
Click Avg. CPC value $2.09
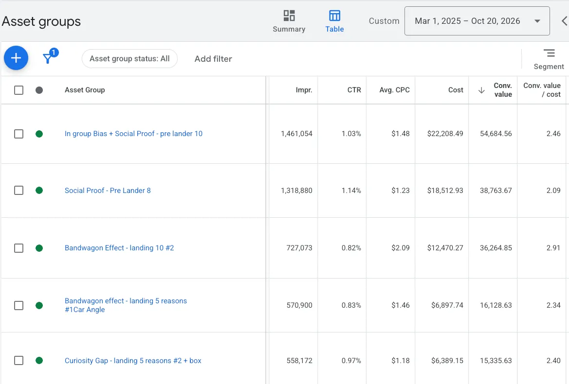point(400,248)
